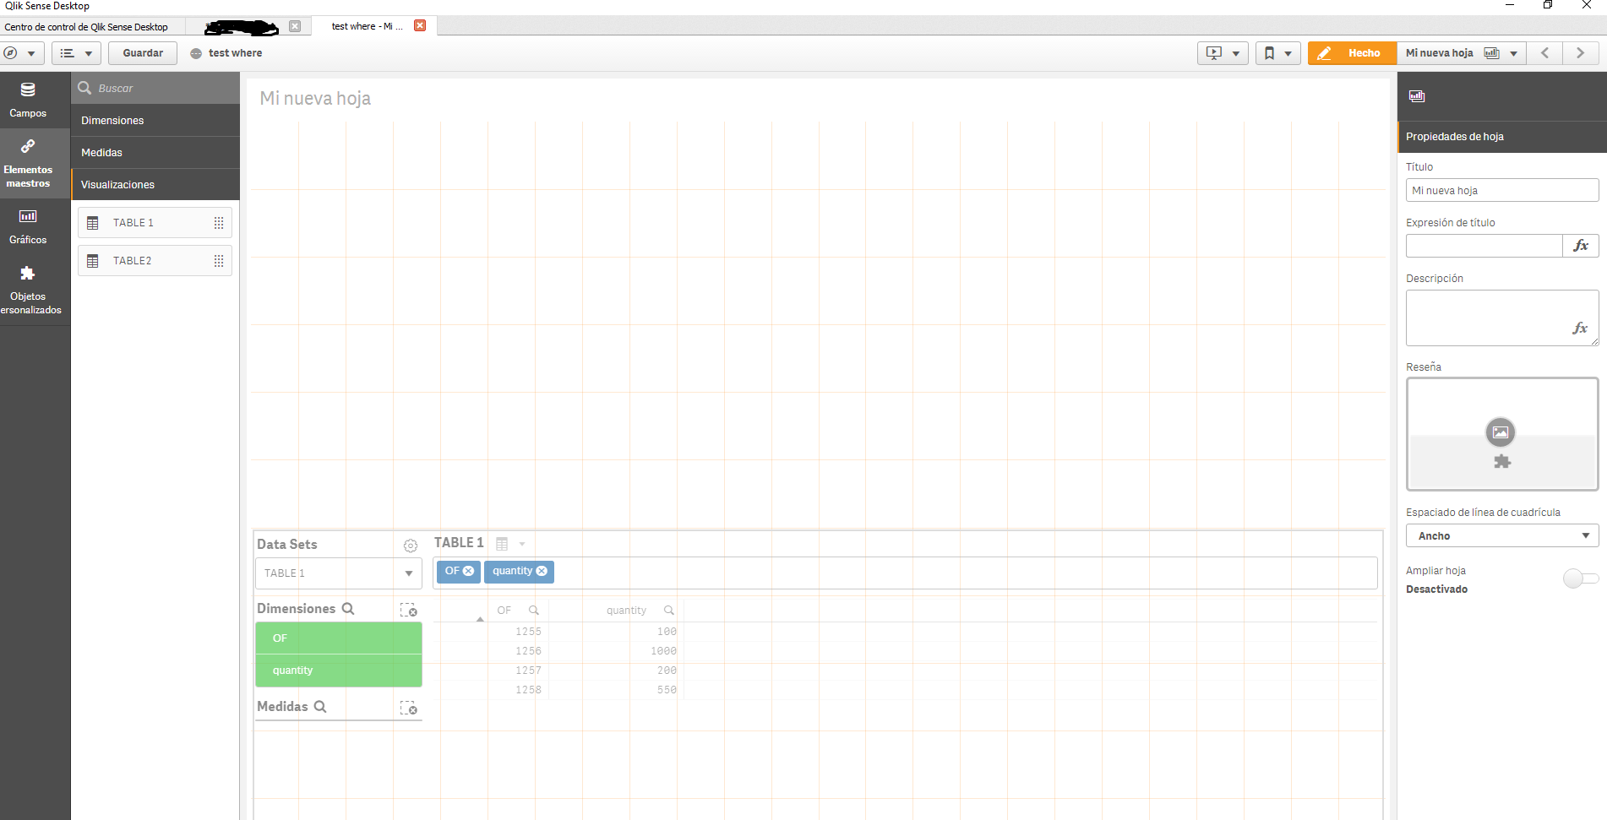Select TABLE 1 master visualization
The height and width of the screenshot is (820, 1607).
point(155,223)
